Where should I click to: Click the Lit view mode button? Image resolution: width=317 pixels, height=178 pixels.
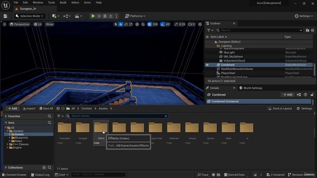click(38, 24)
